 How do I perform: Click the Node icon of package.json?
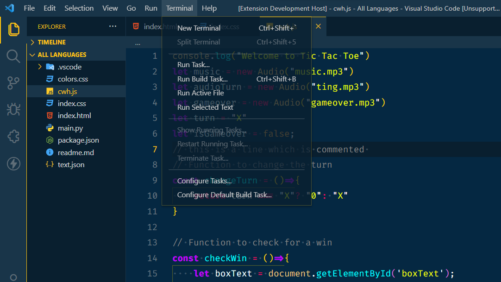tap(50, 140)
